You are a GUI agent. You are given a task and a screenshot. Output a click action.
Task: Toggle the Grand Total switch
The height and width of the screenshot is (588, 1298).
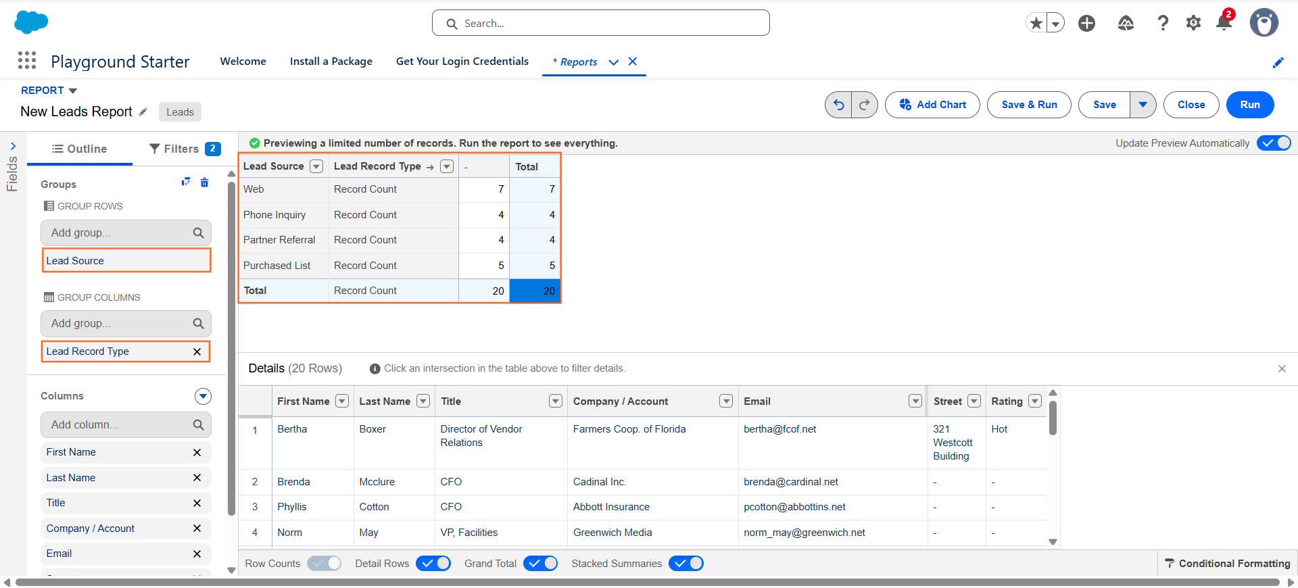[540, 564]
